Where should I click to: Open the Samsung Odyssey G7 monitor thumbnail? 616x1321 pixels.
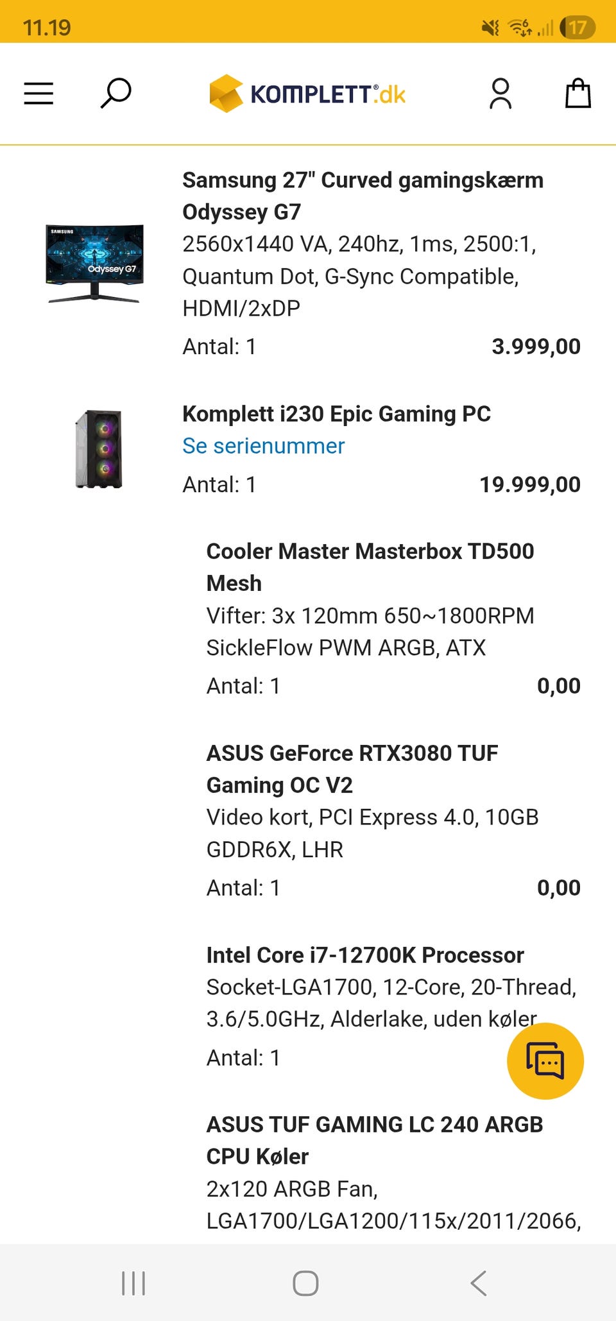(95, 263)
